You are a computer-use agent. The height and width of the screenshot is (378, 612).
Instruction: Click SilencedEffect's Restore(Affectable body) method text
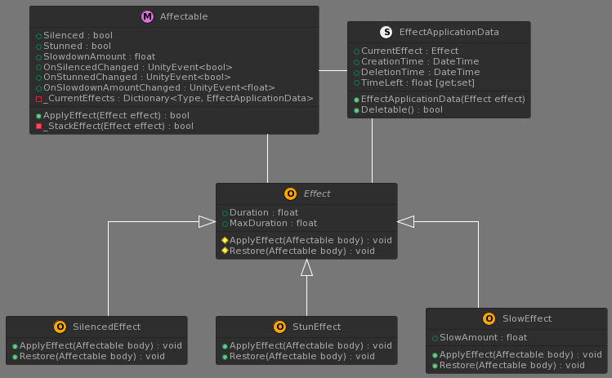pos(92,356)
